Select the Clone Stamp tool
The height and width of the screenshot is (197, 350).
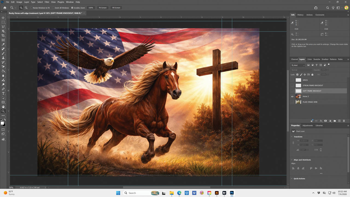(3, 58)
